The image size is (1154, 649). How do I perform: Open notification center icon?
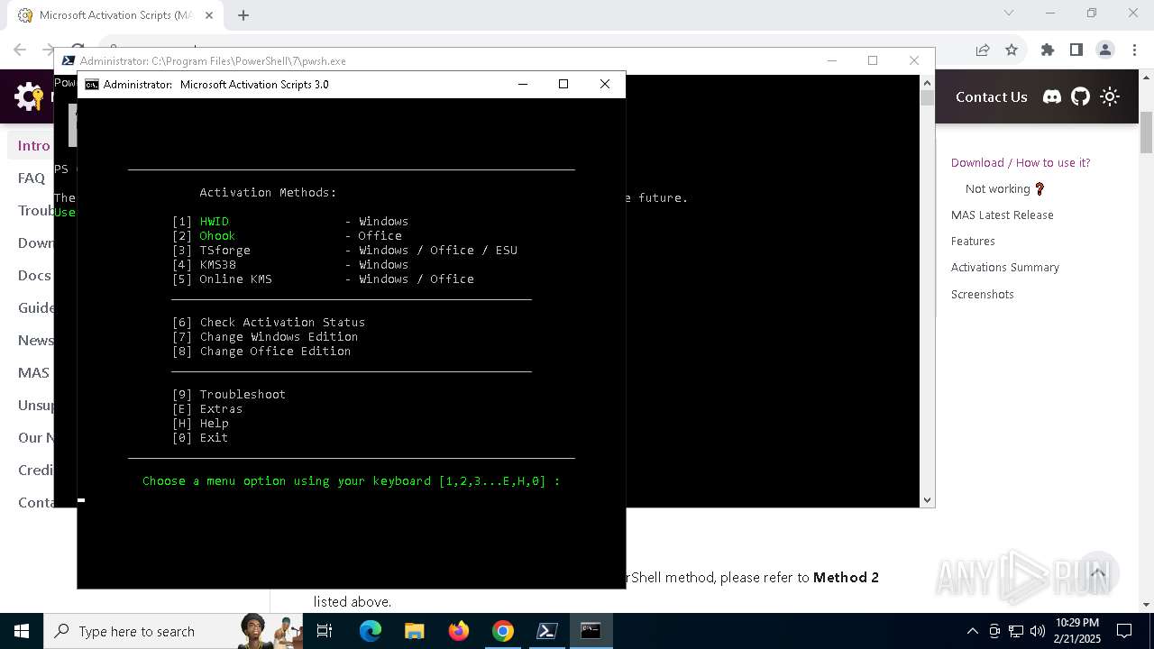[1124, 631]
